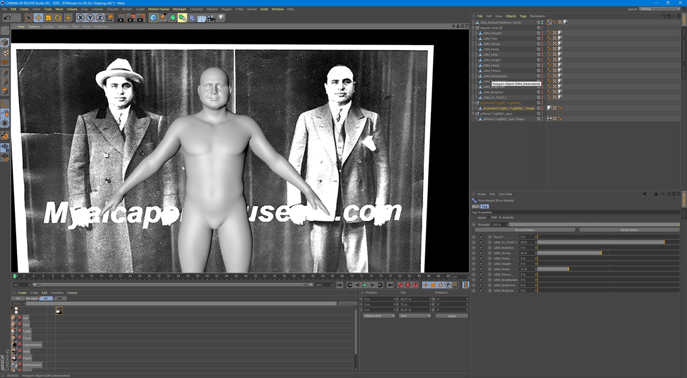This screenshot has width=687, height=378.
Task: Click Position X field stepper arrows
Action: [394, 299]
